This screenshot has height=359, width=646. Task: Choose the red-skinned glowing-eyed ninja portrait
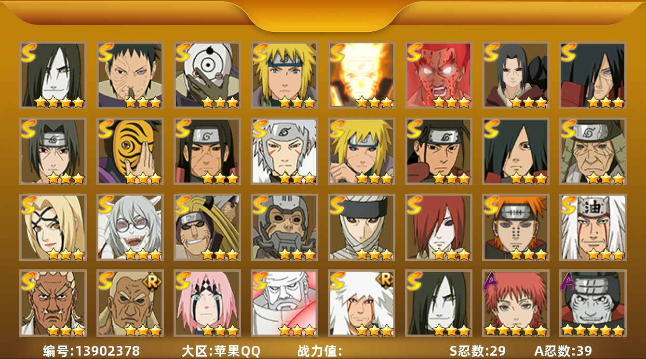click(438, 75)
